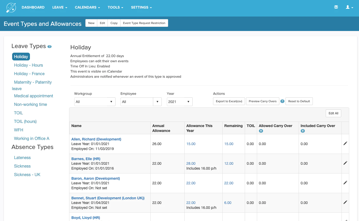Click pencil edit icon for Bennet, Stuart
This screenshot has width=359, height=221.
345,202
